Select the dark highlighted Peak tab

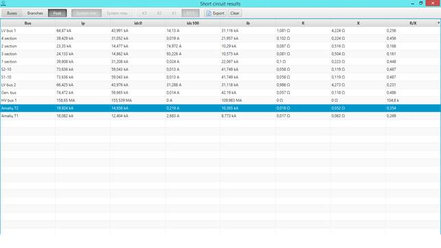(58, 13)
